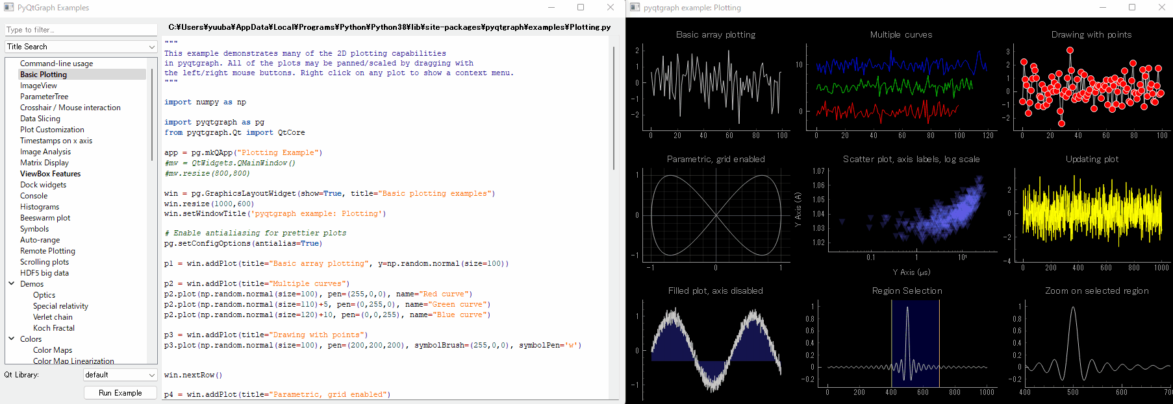1173x404 pixels.
Task: Maximize the PyQtGraph Examples window
Action: [581, 8]
